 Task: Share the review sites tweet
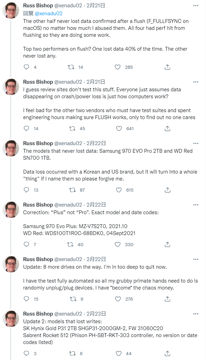pyautogui.click(x=167, y=128)
